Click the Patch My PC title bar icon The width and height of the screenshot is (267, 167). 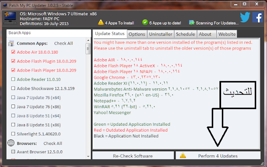(5, 5)
